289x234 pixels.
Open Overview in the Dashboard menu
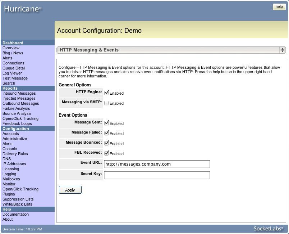coord(11,48)
